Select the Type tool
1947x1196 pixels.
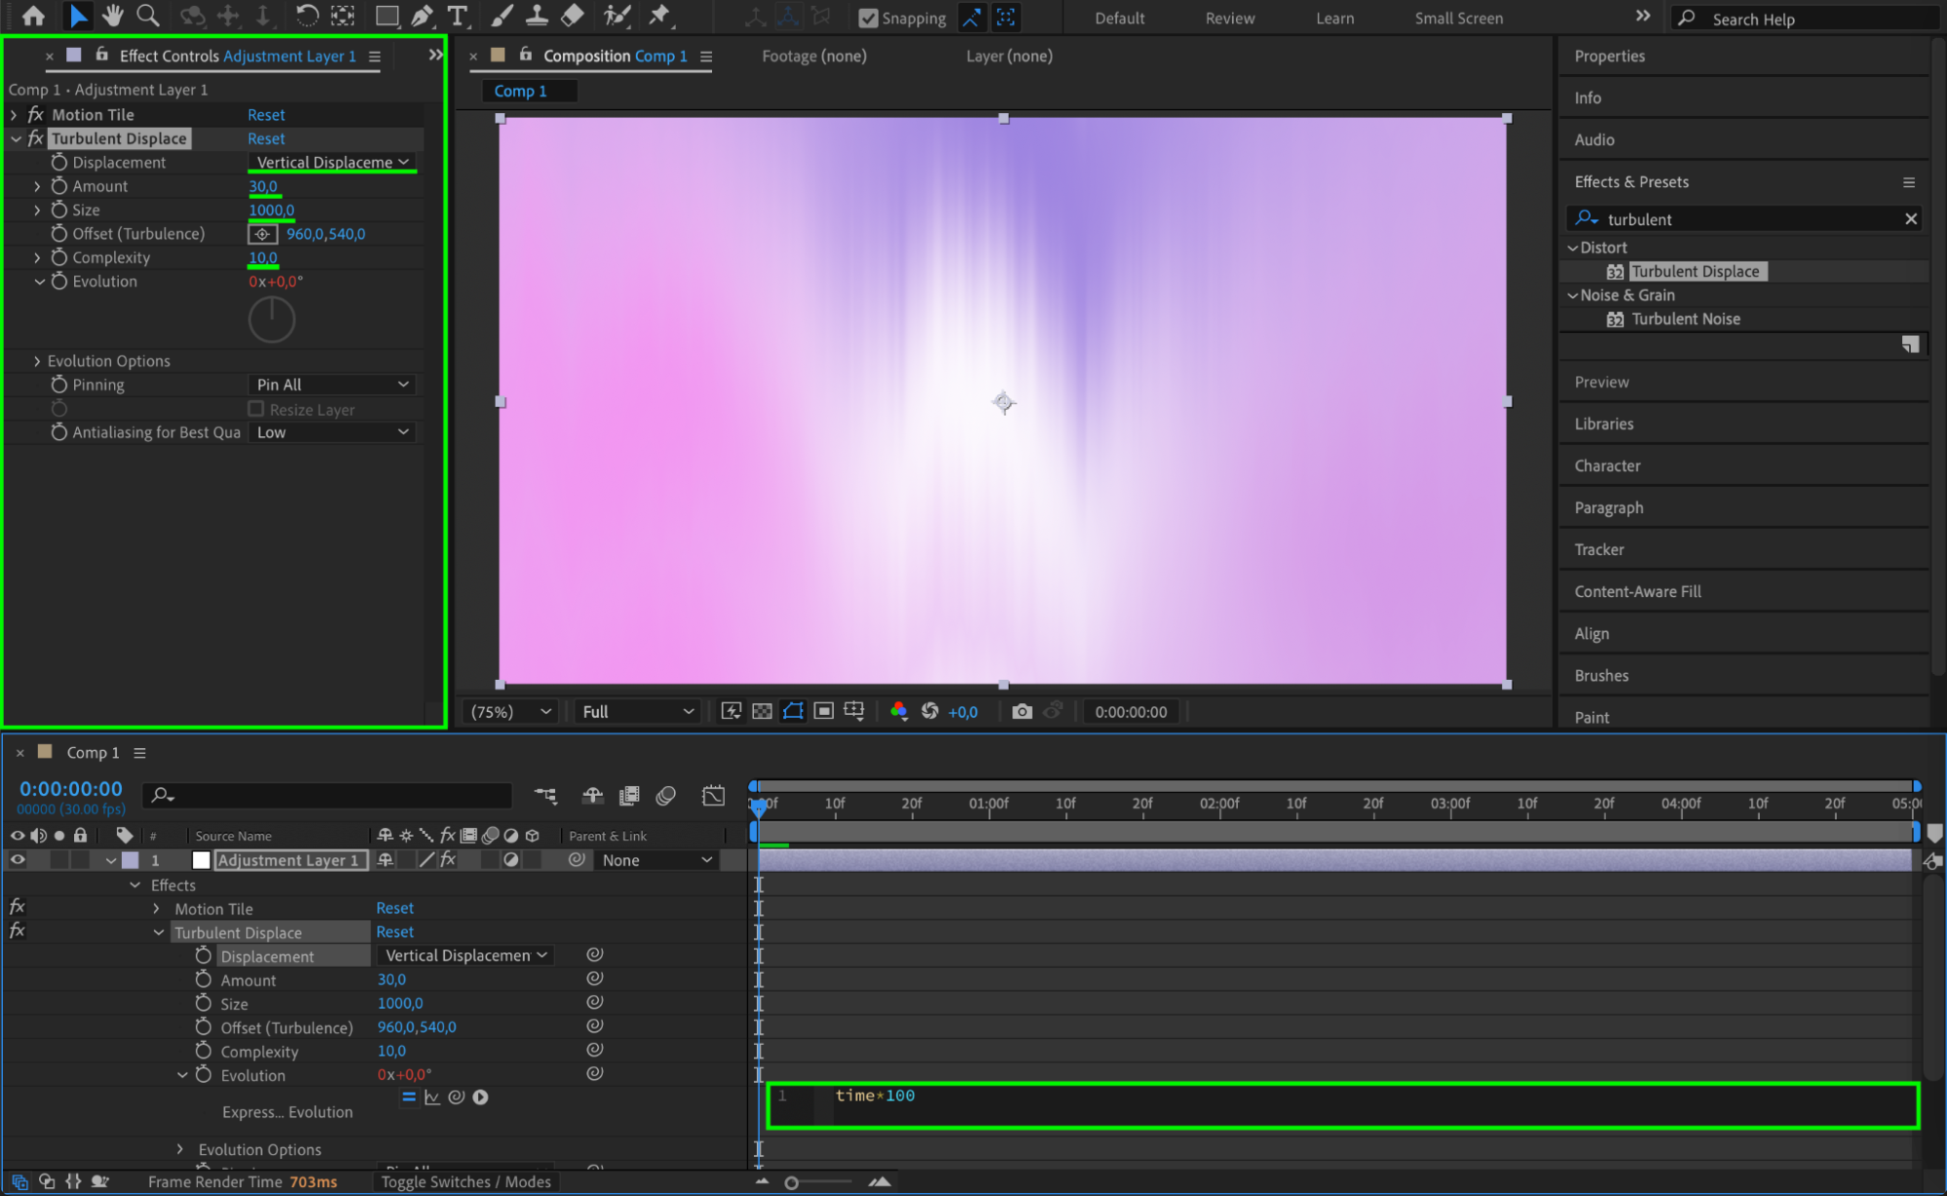click(457, 16)
